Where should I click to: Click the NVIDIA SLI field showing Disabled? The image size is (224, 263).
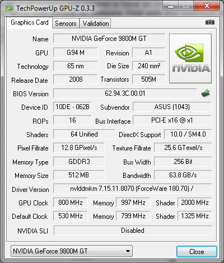point(133,231)
